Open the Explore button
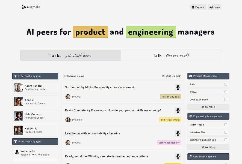The image size is (242, 164). pyautogui.click(x=198, y=7)
